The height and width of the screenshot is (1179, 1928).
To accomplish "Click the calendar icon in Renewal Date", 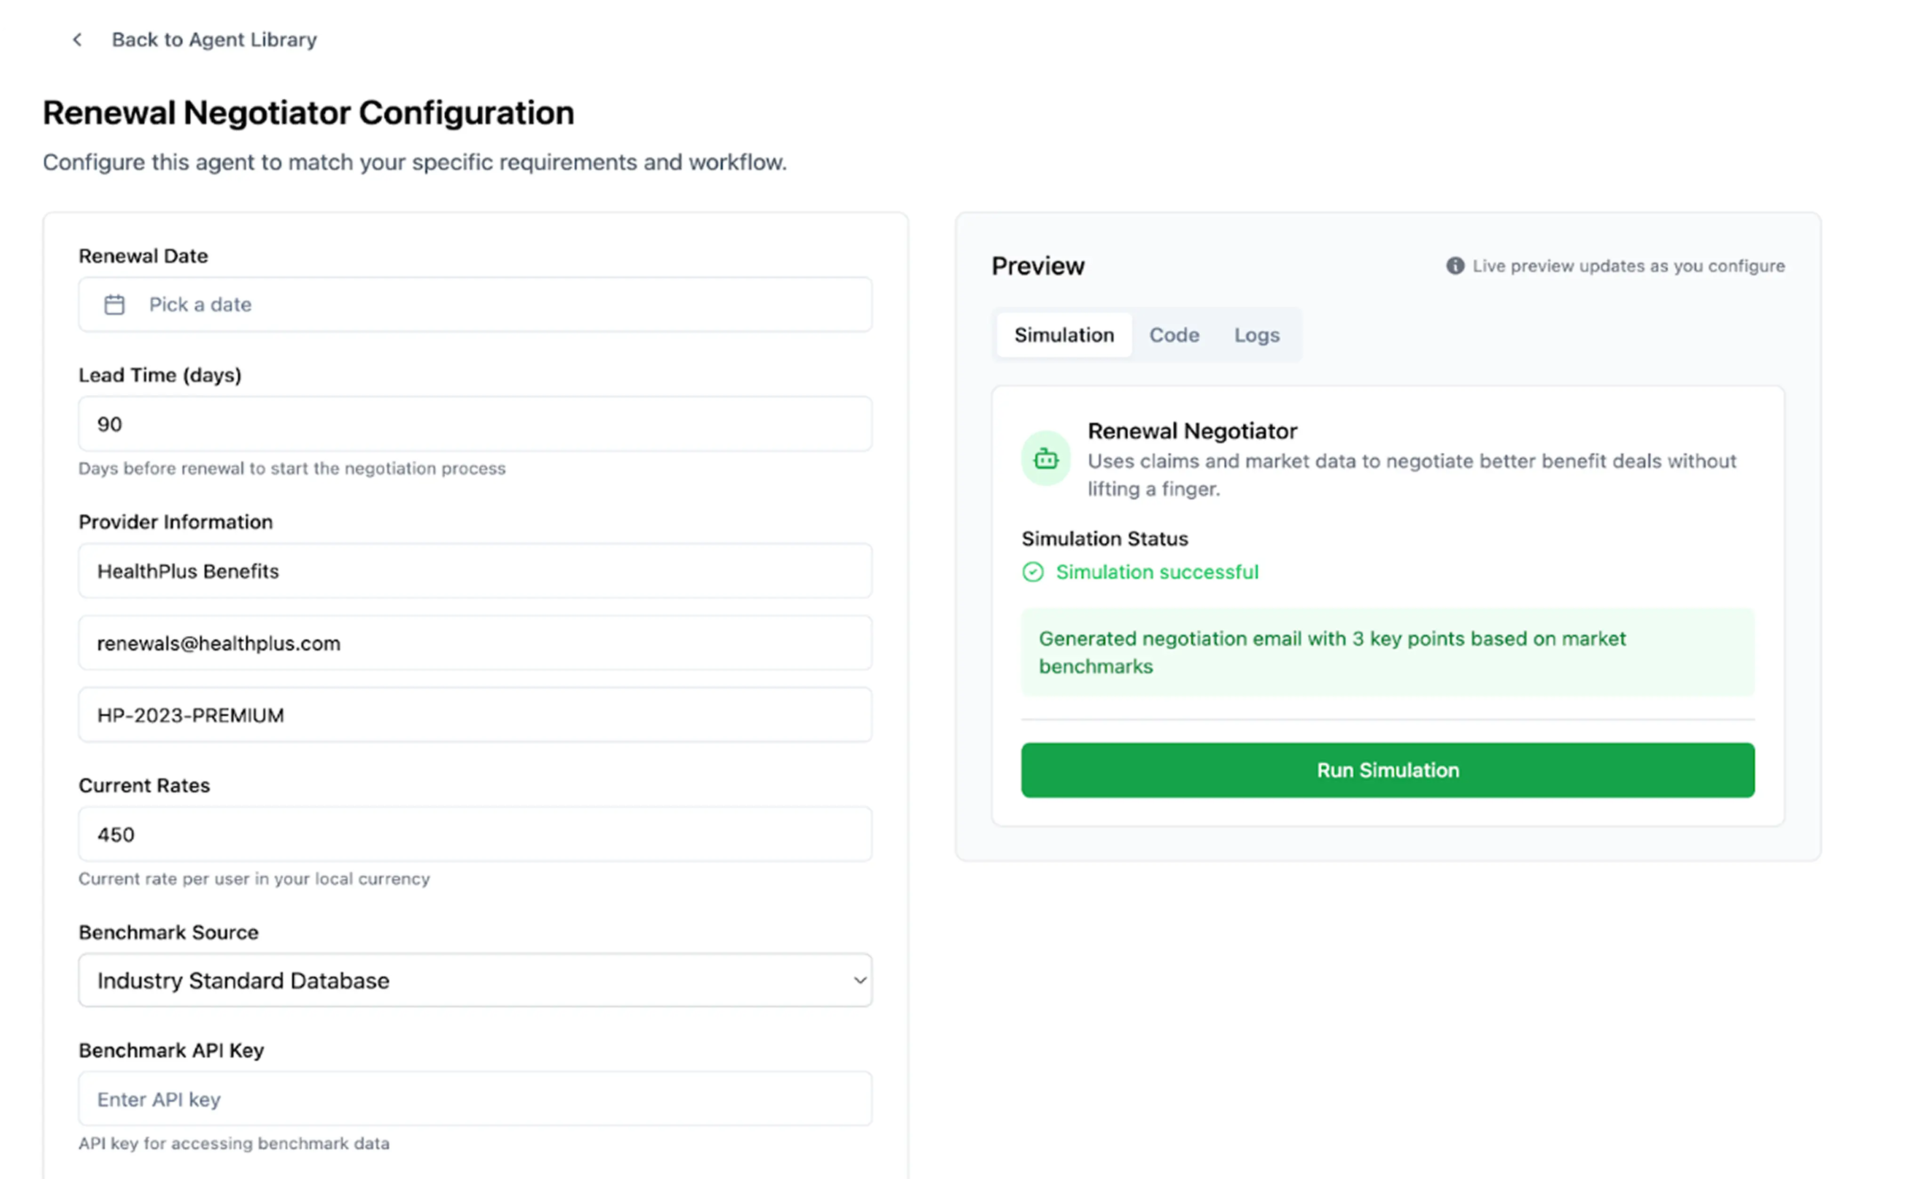I will [114, 305].
